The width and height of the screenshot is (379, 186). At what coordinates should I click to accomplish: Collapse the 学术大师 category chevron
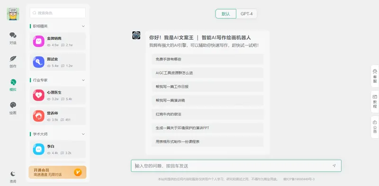click(83, 134)
